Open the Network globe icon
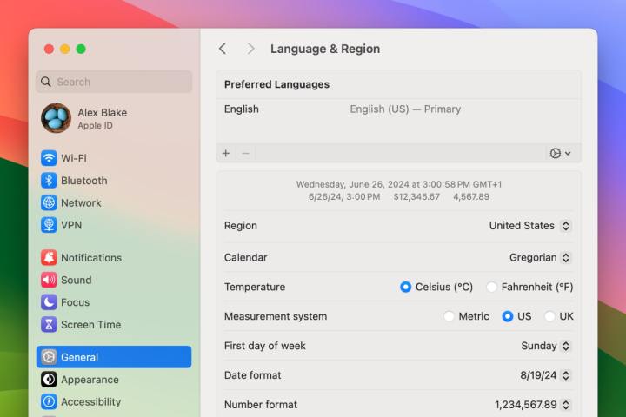This screenshot has width=626, height=417. (x=49, y=202)
